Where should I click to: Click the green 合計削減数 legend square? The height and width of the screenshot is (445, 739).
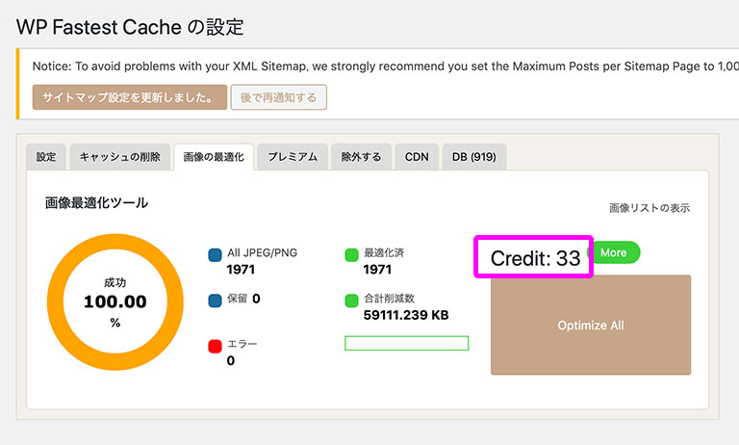tap(351, 301)
